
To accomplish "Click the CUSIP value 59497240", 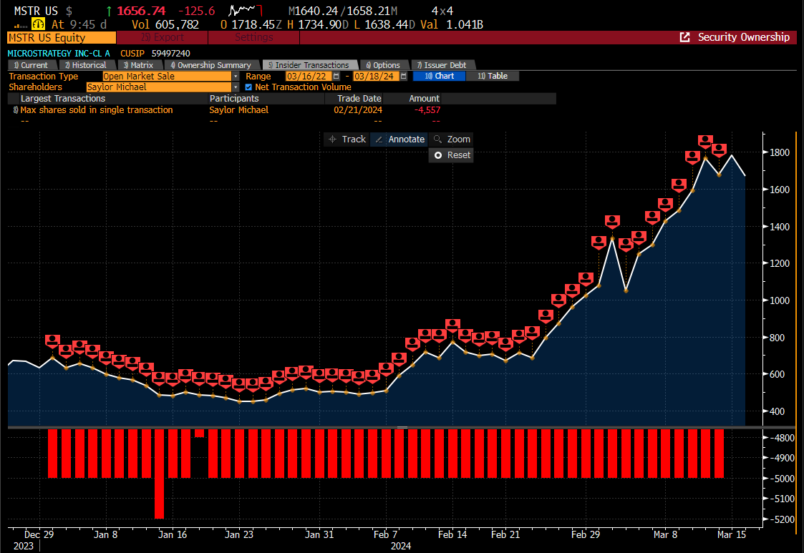I will tap(170, 54).
